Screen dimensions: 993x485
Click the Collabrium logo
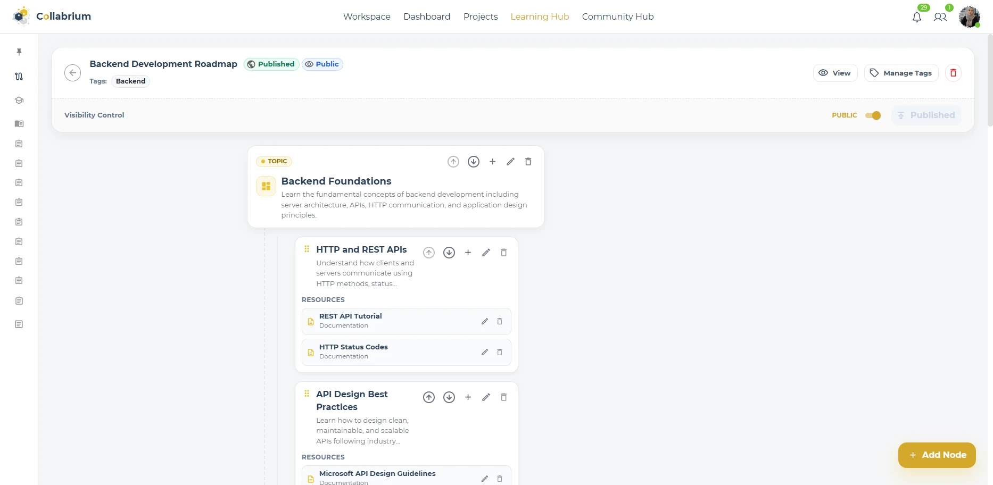[x=52, y=16]
